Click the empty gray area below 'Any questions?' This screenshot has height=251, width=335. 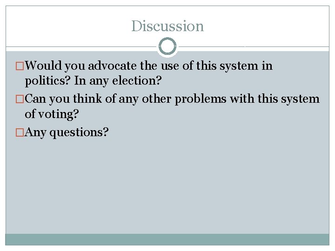click(167, 185)
